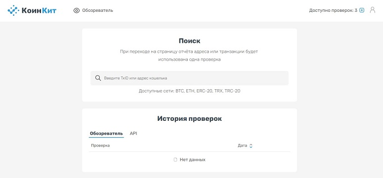Click the magnifier icon in search field
Viewport: 383px width, 178px height.
pos(98,78)
